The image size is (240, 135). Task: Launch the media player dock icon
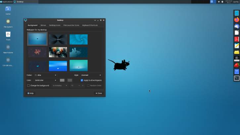pyautogui.click(x=237, y=59)
